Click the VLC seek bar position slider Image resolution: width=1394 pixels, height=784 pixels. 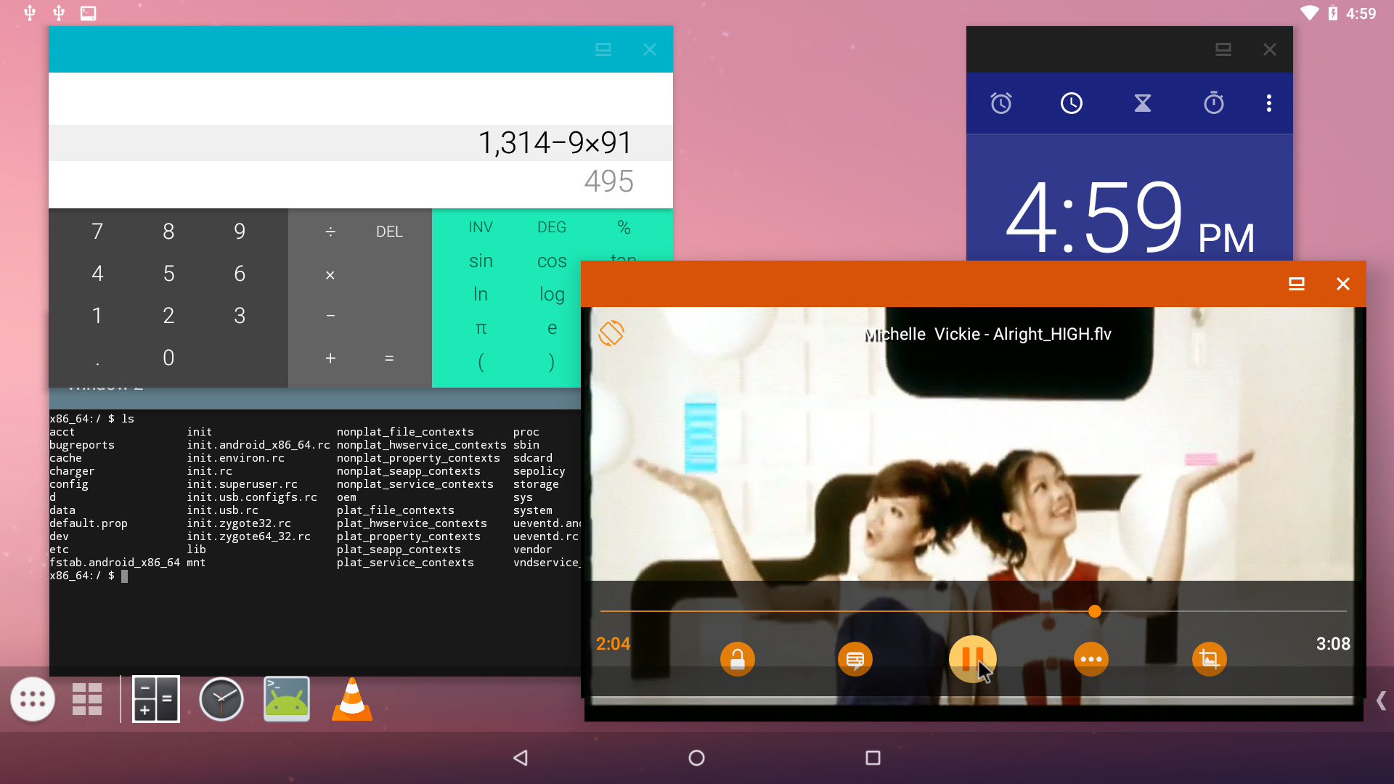(1093, 611)
